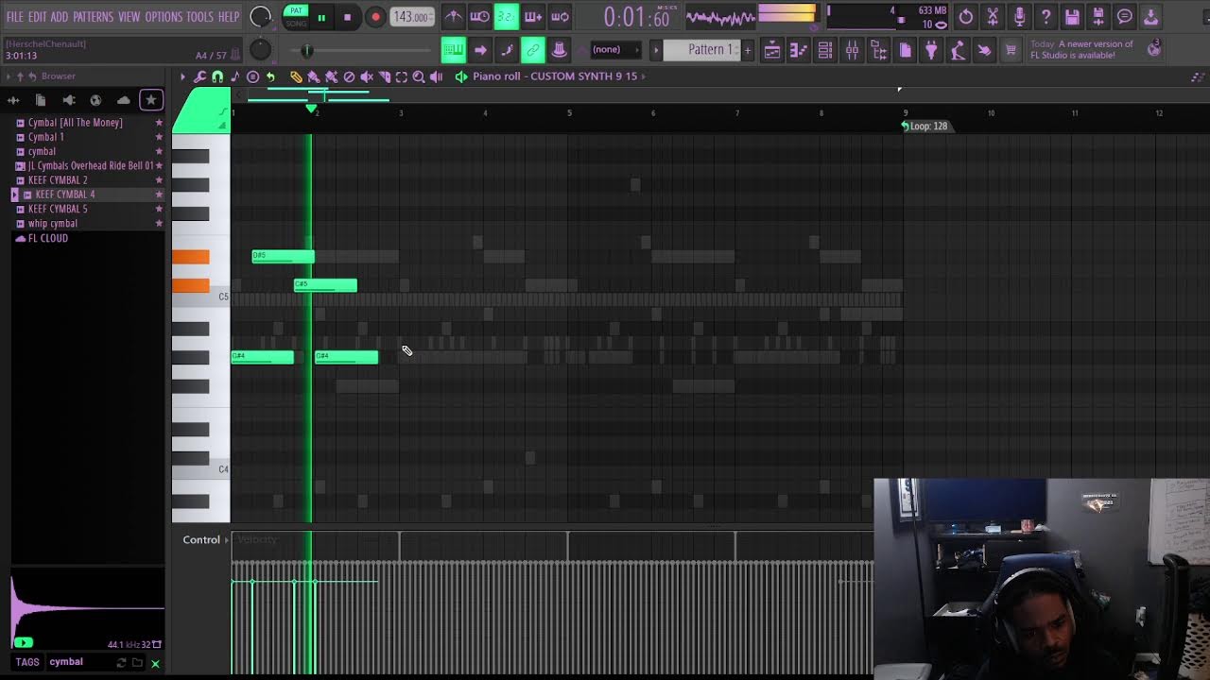Adjust the main pitch knob

coord(260,50)
